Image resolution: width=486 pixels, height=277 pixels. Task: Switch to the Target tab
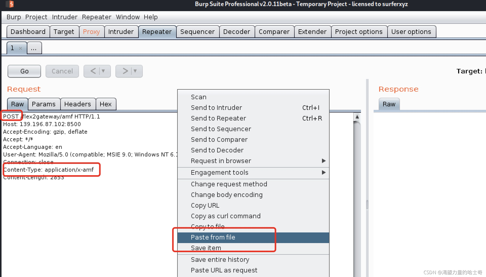(x=64, y=32)
